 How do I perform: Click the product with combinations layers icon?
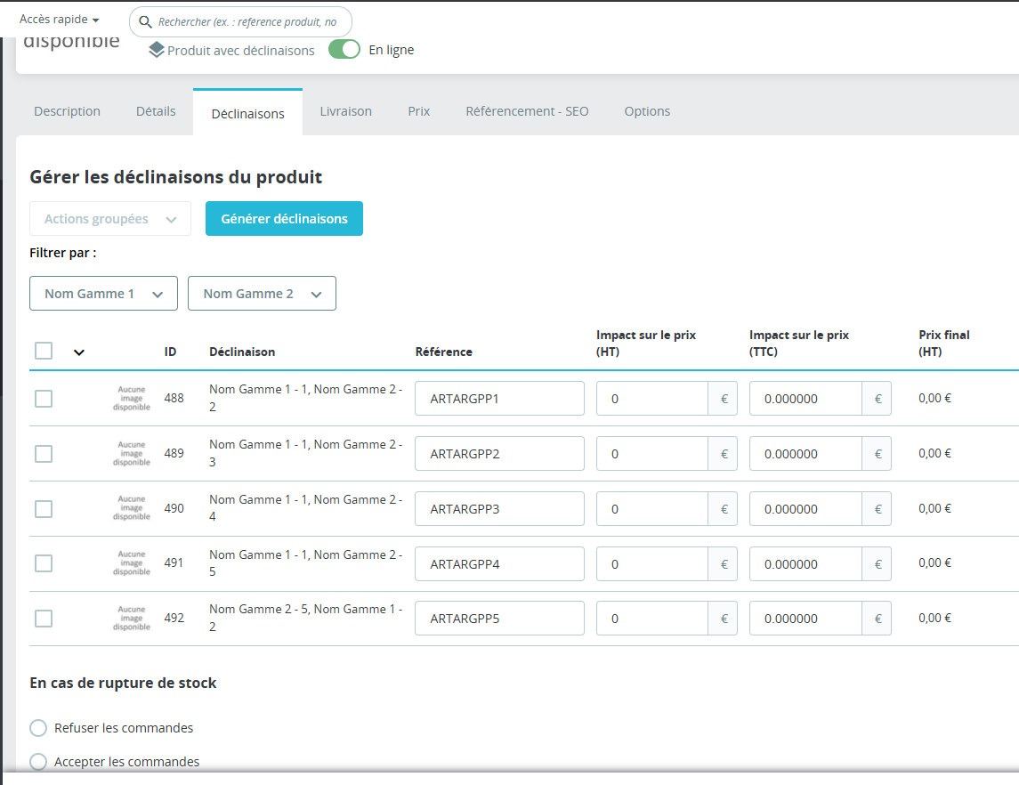[156, 50]
